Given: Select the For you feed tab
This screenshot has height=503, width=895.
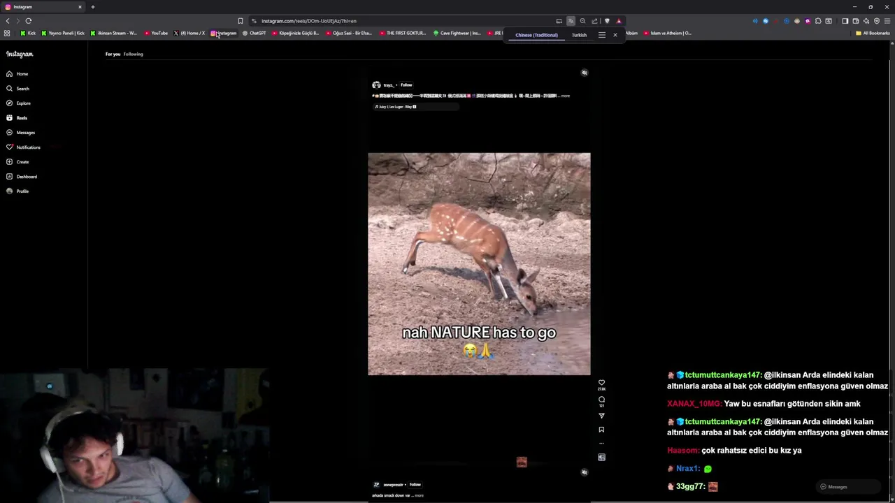Looking at the screenshot, I should pyautogui.click(x=113, y=54).
